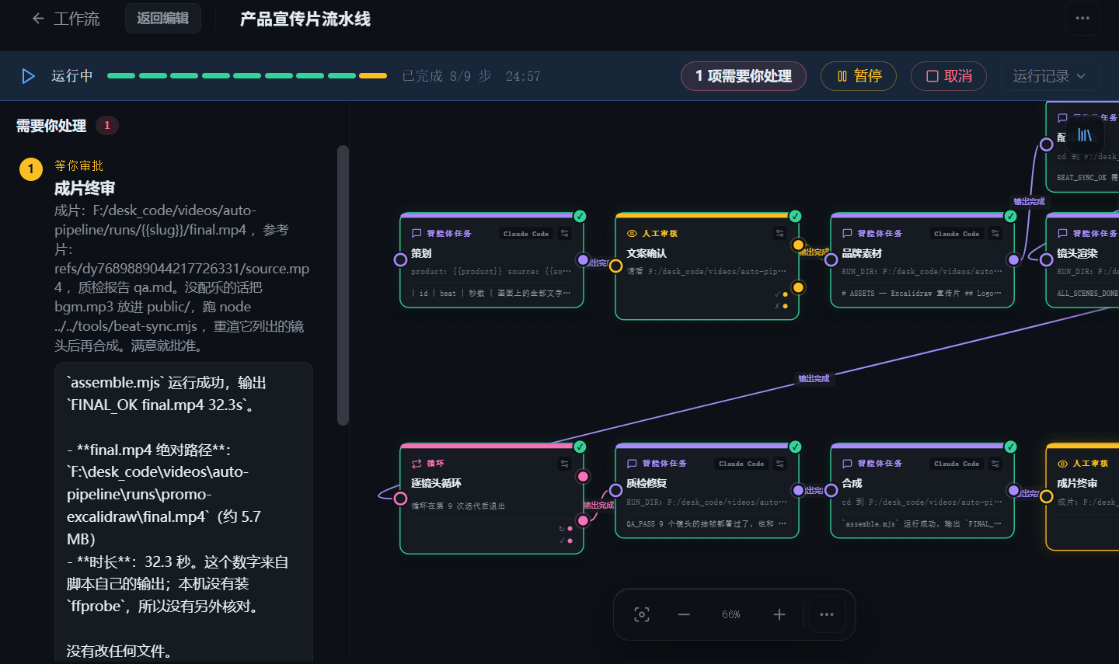
Task: Click the library books icon top right
Action: (x=1085, y=135)
